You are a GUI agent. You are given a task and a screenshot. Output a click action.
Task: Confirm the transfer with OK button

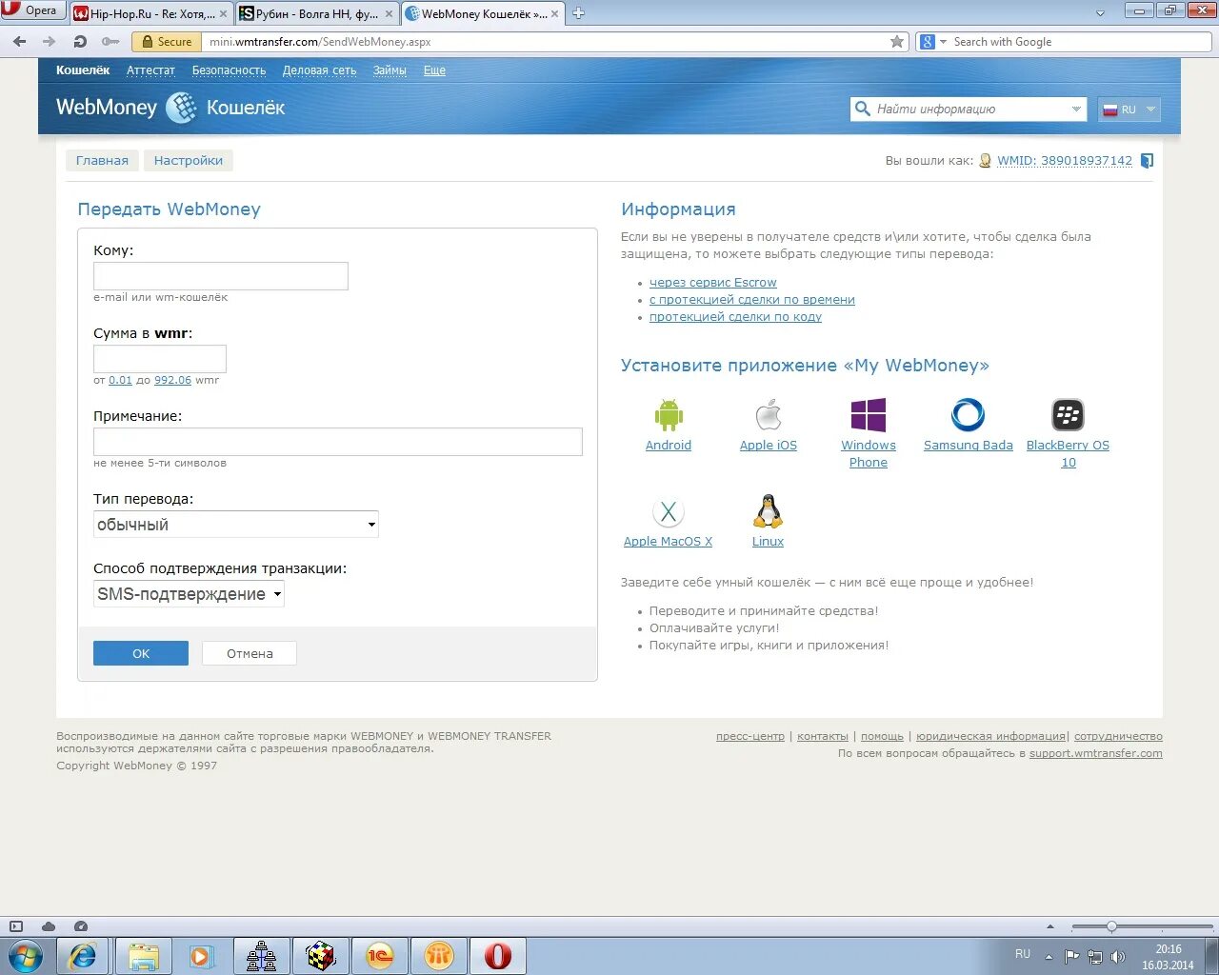141,653
